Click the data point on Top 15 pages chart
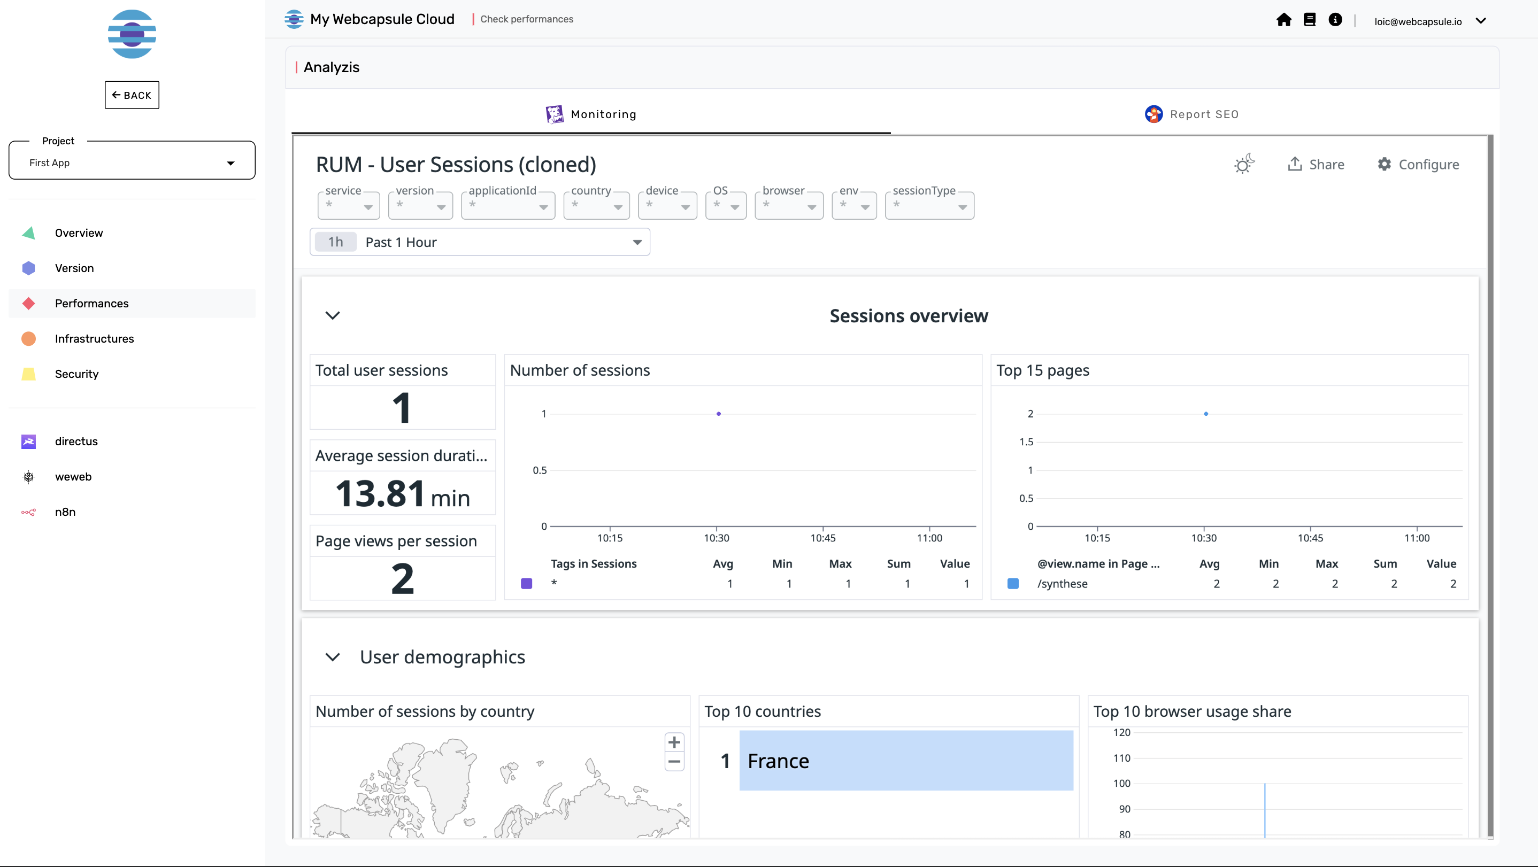Viewport: 1538px width, 867px height. click(x=1205, y=414)
